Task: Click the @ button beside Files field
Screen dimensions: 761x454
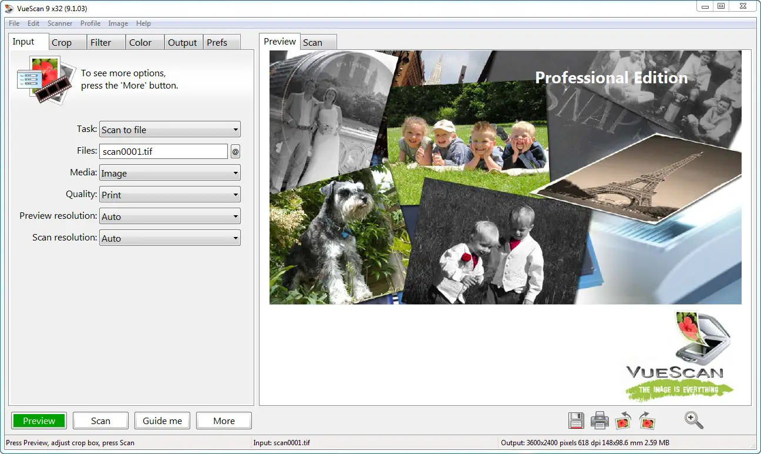Action: point(235,151)
